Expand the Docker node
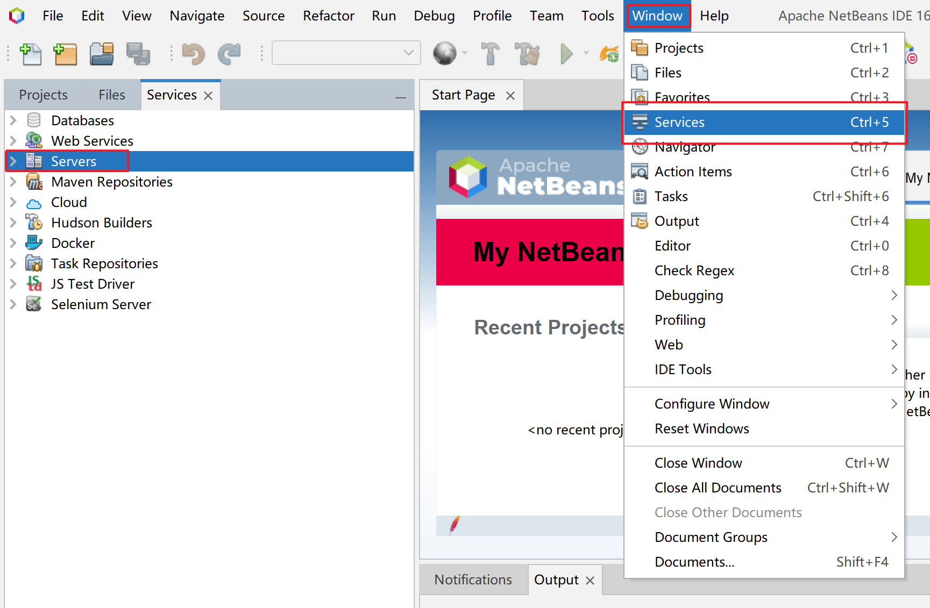This screenshot has height=608, width=930. 13,242
